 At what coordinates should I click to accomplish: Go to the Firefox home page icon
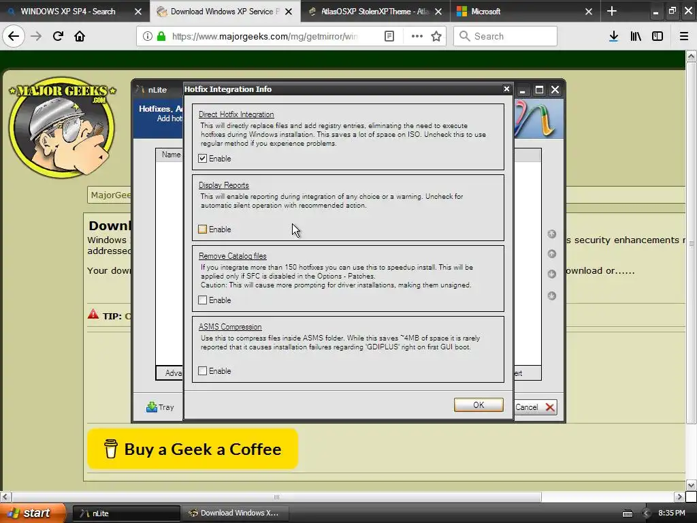click(80, 36)
